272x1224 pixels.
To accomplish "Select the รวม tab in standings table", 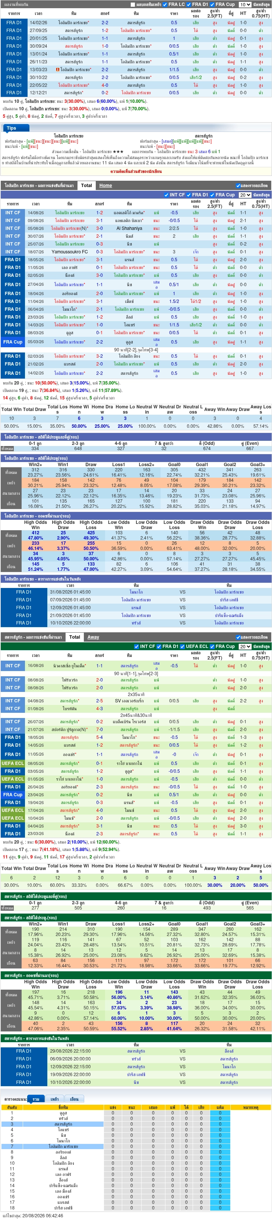I will point(36,1099).
